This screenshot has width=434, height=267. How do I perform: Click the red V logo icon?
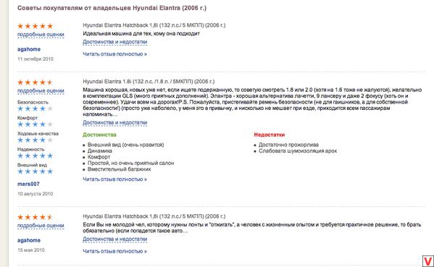point(428,261)
